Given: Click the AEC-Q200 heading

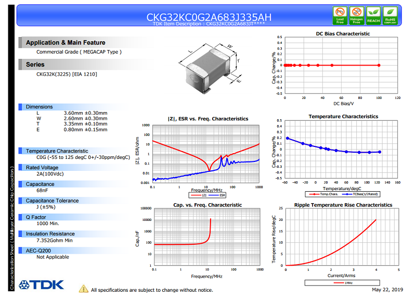Looking at the screenshot, I should [x=38, y=251].
